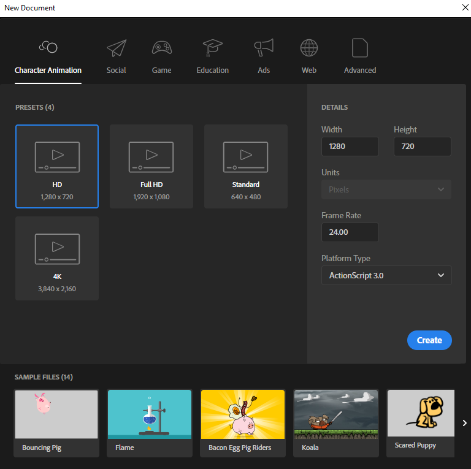Click the Create button
Viewport: 471px width, 469px height.
[x=429, y=340]
